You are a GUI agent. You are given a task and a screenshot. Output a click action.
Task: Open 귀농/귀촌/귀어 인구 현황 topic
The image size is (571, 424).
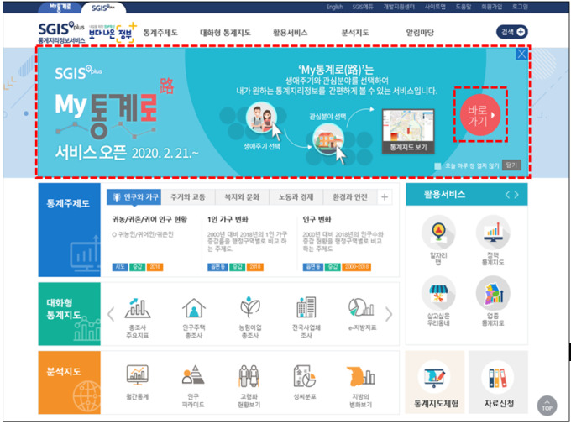click(149, 220)
